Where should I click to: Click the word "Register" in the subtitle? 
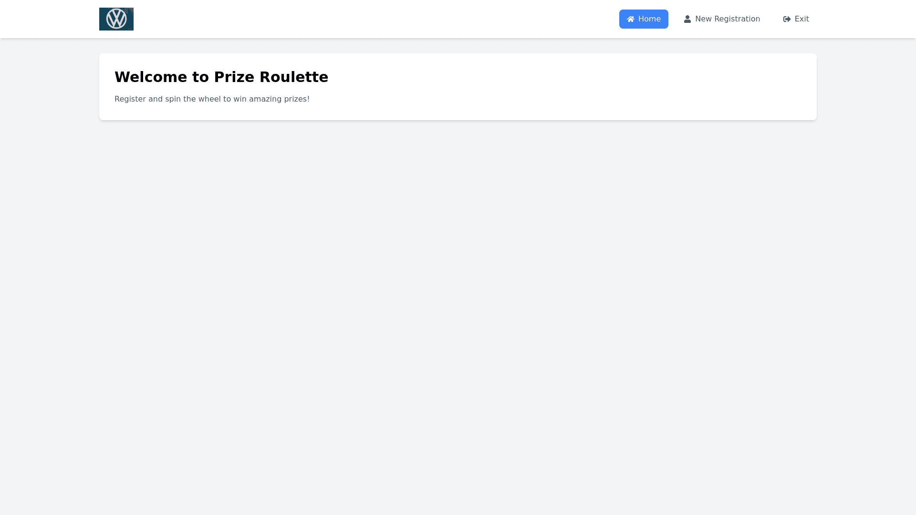[x=130, y=99]
